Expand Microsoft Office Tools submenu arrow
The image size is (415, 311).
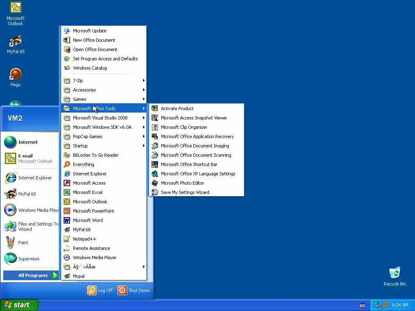pos(144,109)
